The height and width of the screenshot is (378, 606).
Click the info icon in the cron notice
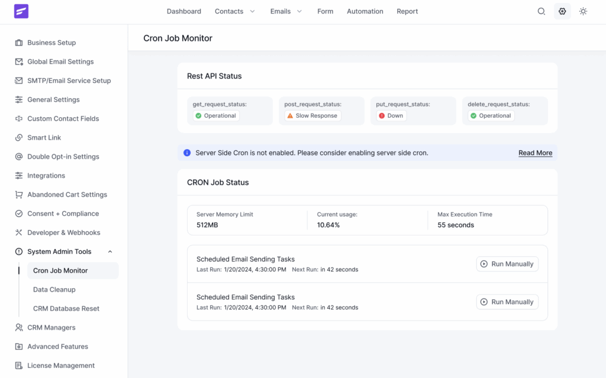coord(187,152)
